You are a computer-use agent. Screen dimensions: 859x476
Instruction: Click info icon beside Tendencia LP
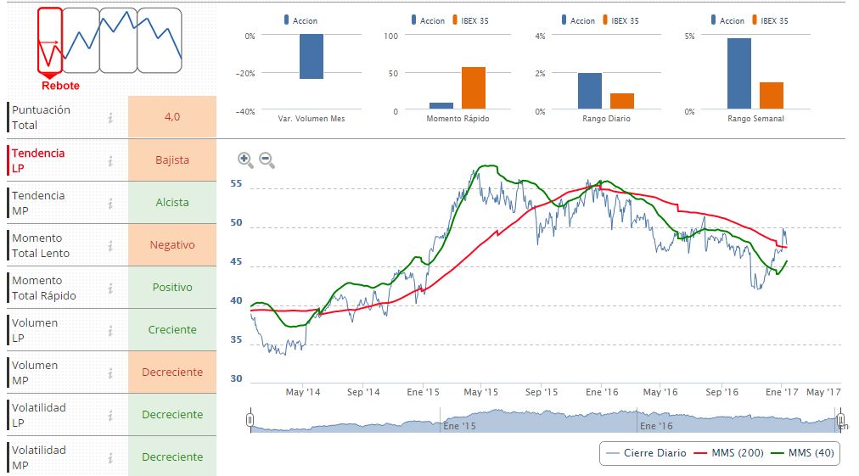tap(110, 160)
